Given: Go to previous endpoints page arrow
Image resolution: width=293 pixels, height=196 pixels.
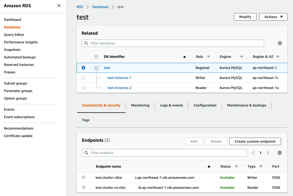Looking at the screenshot, I should coord(253,153).
